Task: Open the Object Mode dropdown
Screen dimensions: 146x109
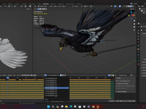Action: point(43,6)
